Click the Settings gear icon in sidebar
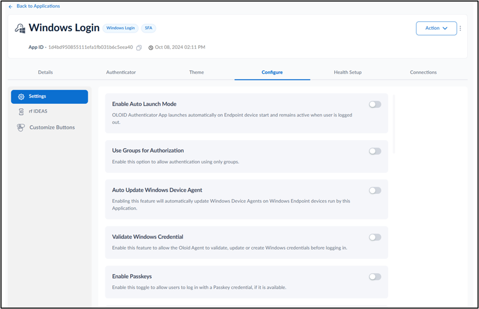Screen dimensions: 479x309 tap(21, 97)
